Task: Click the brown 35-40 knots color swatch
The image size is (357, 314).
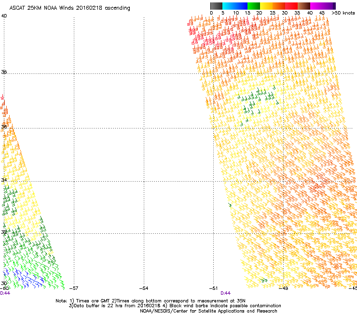Action: pos(304,6)
